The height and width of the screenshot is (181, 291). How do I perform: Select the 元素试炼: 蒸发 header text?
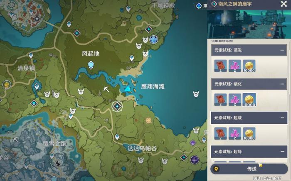click(228, 50)
